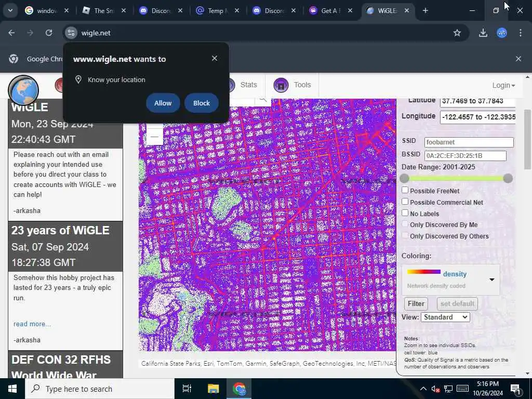Click the muted volume tray icon
532x399 pixels.
pos(435,389)
